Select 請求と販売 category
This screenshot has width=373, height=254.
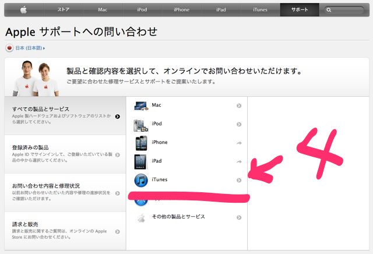[65, 231]
